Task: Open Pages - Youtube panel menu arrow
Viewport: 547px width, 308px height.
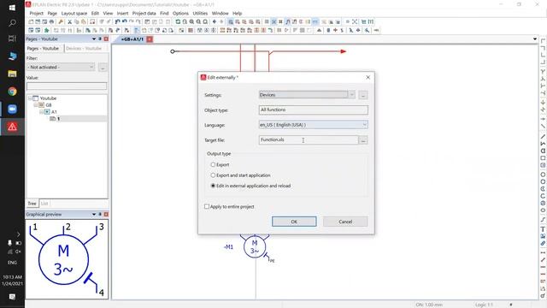Action: [94, 38]
